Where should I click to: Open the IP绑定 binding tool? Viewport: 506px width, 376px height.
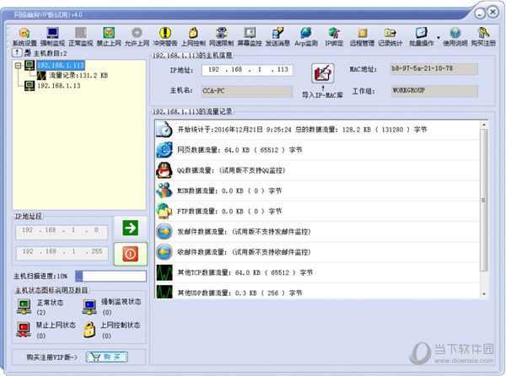334,37
